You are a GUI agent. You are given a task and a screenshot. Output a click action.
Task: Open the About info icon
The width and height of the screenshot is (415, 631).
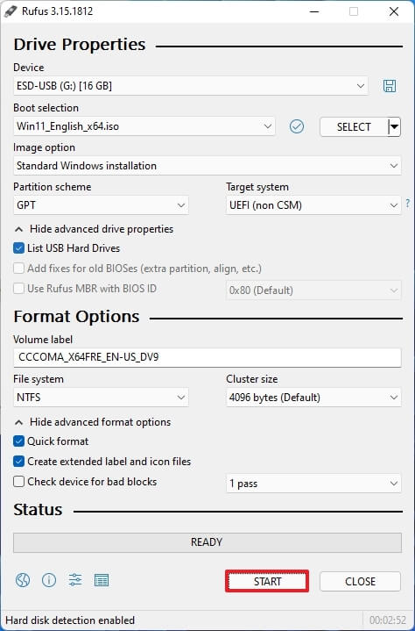(x=49, y=580)
